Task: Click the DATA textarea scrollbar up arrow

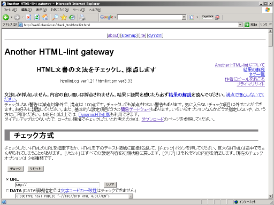Action: pos(131,196)
